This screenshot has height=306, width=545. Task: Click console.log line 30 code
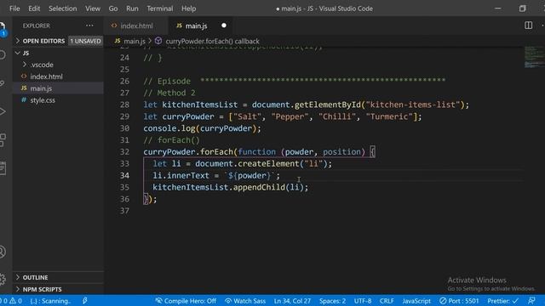(202, 128)
